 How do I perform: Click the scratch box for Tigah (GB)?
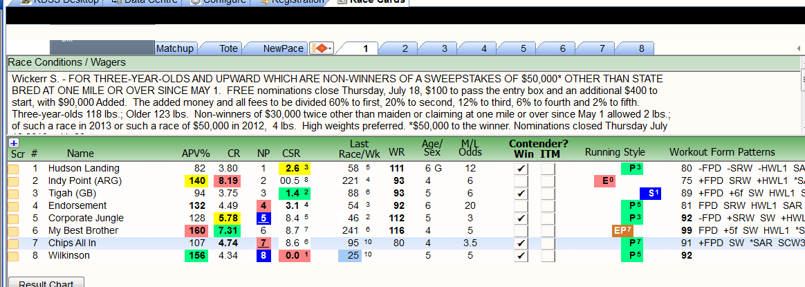coord(13,193)
